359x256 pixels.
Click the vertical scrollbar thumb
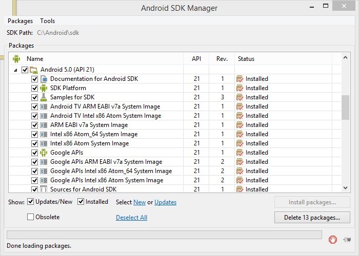[345, 108]
